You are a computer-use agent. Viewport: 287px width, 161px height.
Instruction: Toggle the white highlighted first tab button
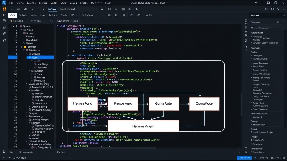pyautogui.click(x=12, y=15)
